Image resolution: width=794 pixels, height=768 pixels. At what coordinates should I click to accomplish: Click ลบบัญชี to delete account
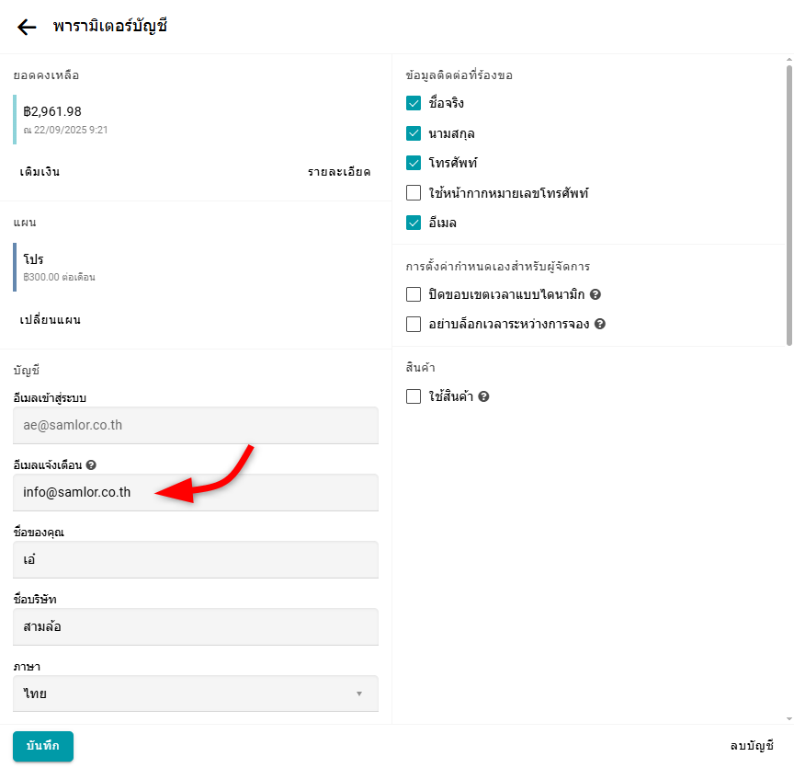pyautogui.click(x=752, y=746)
